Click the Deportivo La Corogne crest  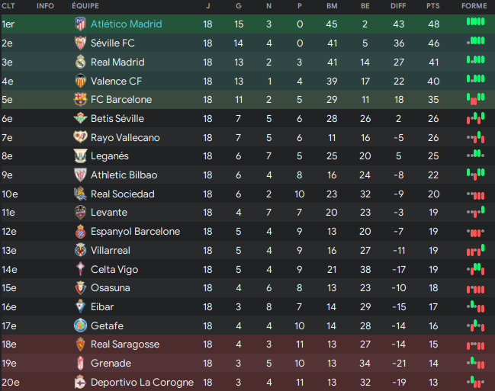80,382
